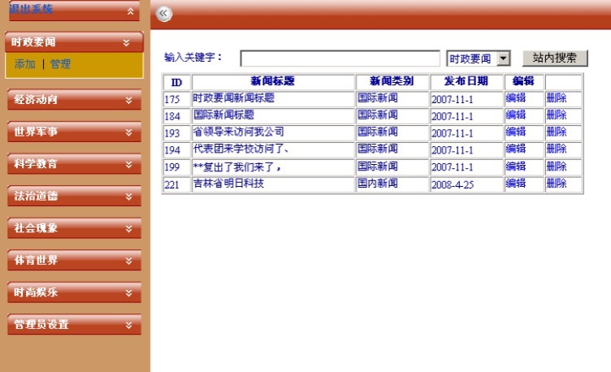Click the 新闻类别 column header
Screen dimensions: 611x372
(x=392, y=81)
